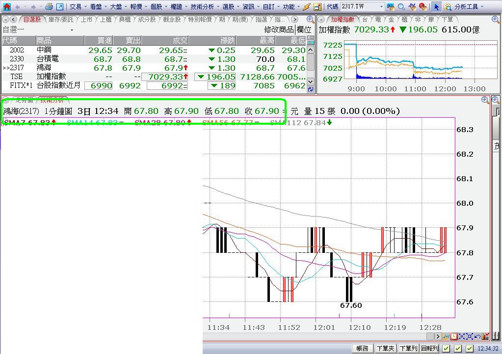Select the 台股指數近月 FITX*1 row
Screen dimensions: 502x354
pyautogui.click(x=154, y=85)
